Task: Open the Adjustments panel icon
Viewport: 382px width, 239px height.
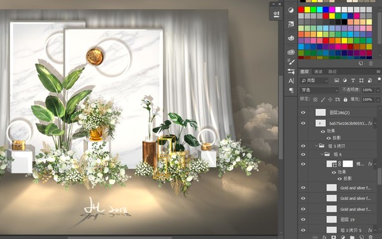Action: pyautogui.click(x=291, y=10)
